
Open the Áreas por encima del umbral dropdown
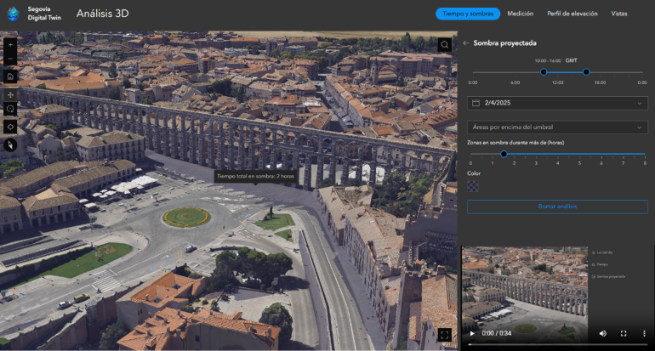pos(557,127)
